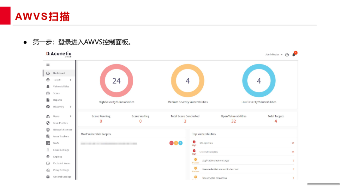The width and height of the screenshot is (341, 192).
Task: Click the Proxy Settings label
Action: coord(61,170)
